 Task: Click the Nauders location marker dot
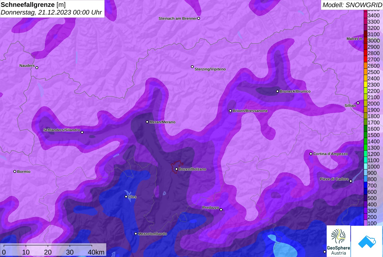pos(37,68)
